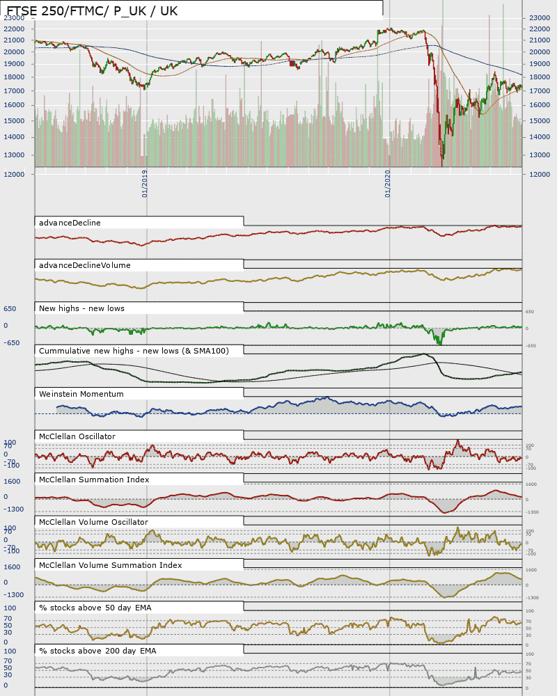The image size is (557, 696).
Task: Click 1600 on McClellan Summation Index left axis
Action: [x=12, y=482]
